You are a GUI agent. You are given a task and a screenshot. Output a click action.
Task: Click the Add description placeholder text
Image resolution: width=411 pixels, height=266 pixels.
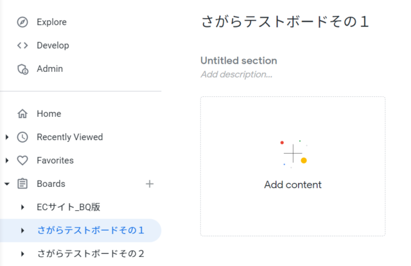tap(236, 75)
